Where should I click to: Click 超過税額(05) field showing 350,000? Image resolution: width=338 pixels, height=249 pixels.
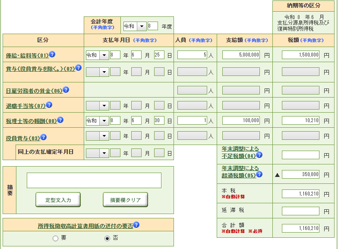tap(300, 174)
